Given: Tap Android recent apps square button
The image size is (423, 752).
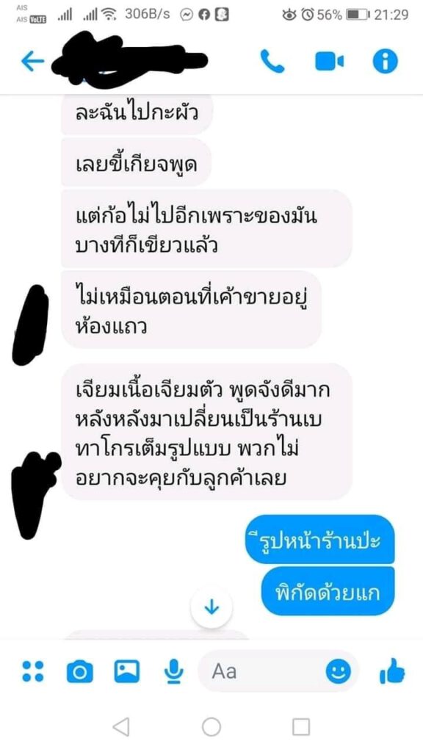Looking at the screenshot, I should click(x=300, y=726).
